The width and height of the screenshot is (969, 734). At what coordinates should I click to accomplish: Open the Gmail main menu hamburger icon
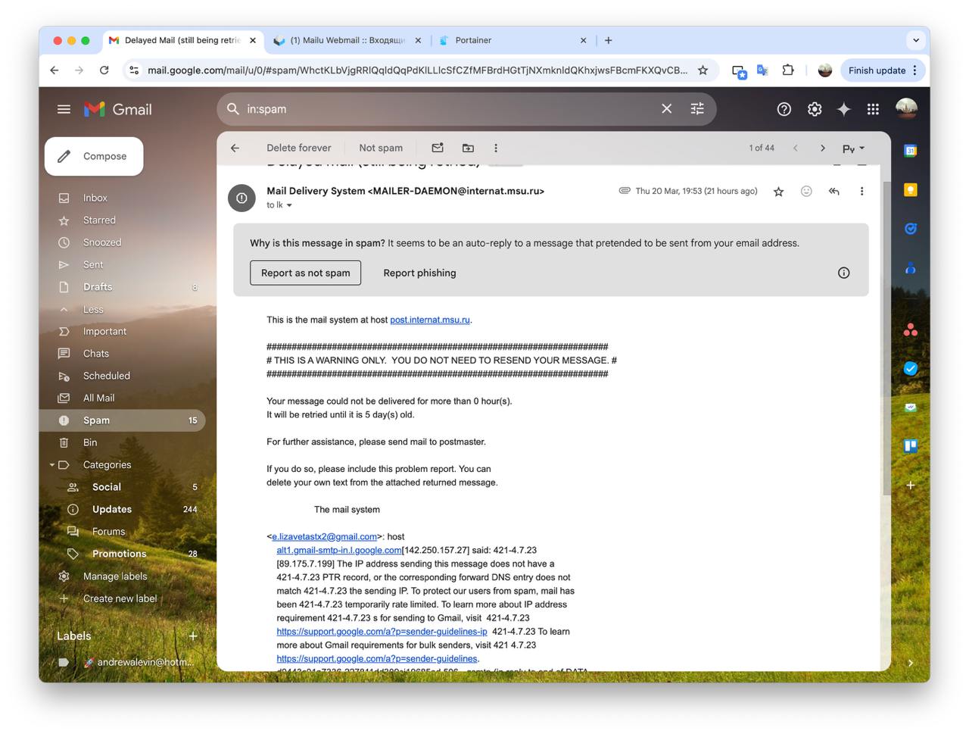[x=64, y=109]
